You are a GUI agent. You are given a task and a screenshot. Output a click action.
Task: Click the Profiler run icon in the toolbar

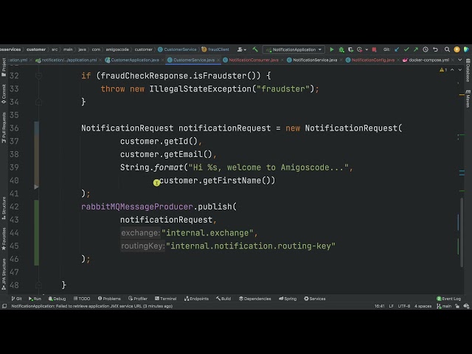(359, 49)
